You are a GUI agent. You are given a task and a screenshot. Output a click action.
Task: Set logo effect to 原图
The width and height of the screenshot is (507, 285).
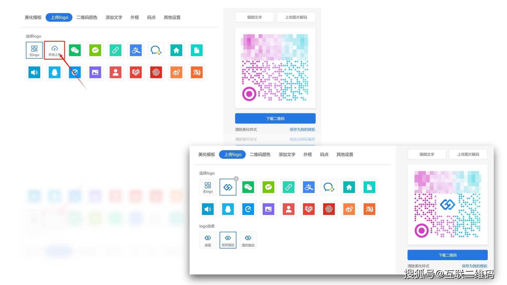[x=208, y=240]
